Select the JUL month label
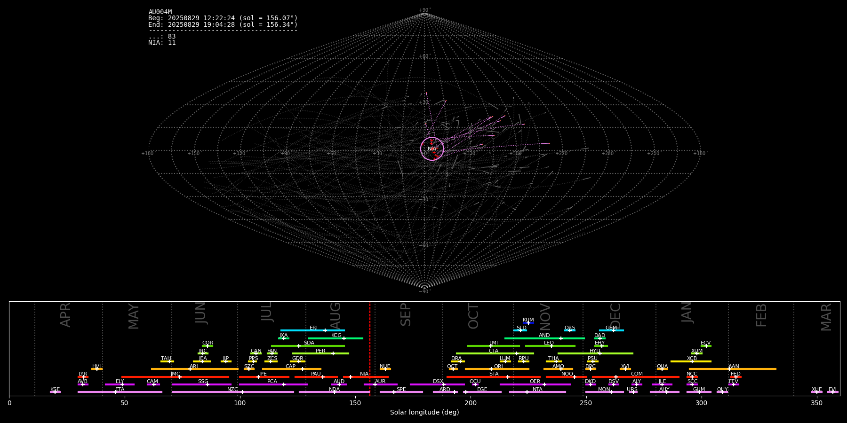 (267, 312)
